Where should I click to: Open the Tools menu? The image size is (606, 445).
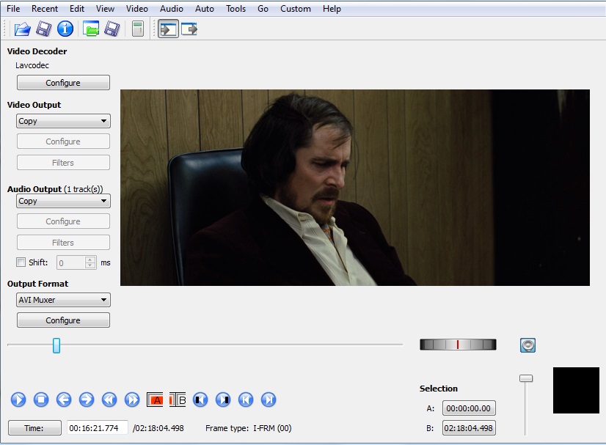pyautogui.click(x=236, y=9)
